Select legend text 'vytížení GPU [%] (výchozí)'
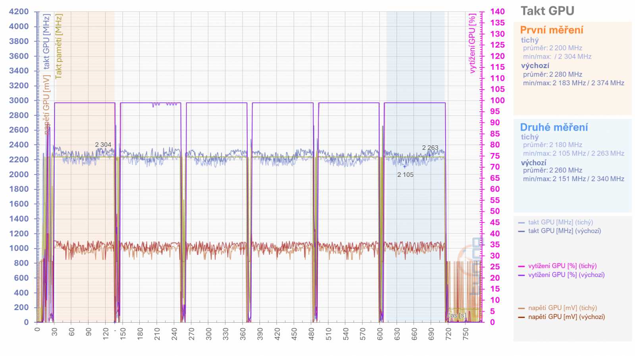The height and width of the screenshot is (356, 635). 566,275
